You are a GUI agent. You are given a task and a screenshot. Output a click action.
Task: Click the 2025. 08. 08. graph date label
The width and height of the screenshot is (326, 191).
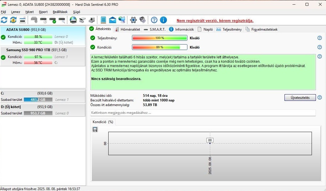(x=210, y=166)
